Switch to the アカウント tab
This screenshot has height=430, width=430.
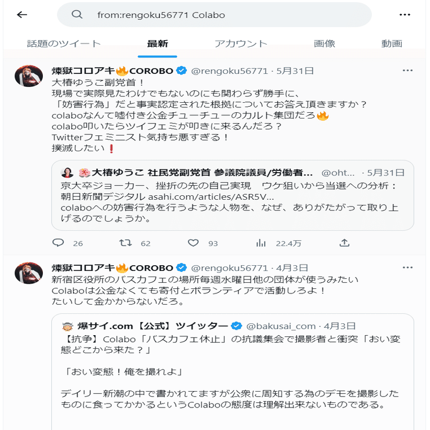(240, 44)
